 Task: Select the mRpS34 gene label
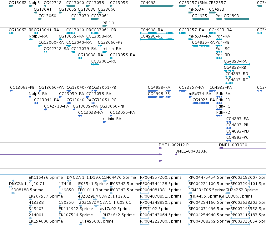pos(196,9)
